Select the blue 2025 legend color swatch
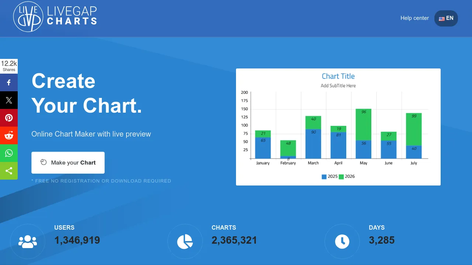The image size is (472, 265). click(x=323, y=176)
